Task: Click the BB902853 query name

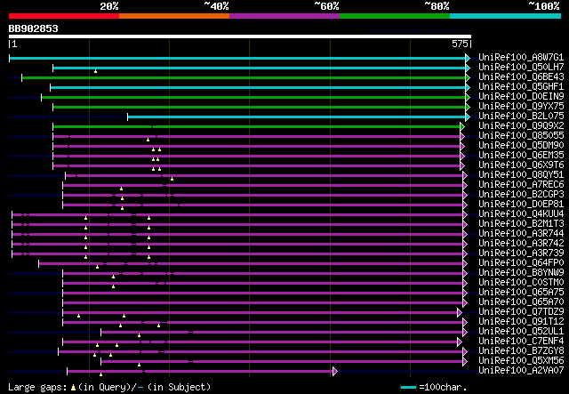Action: (x=34, y=28)
